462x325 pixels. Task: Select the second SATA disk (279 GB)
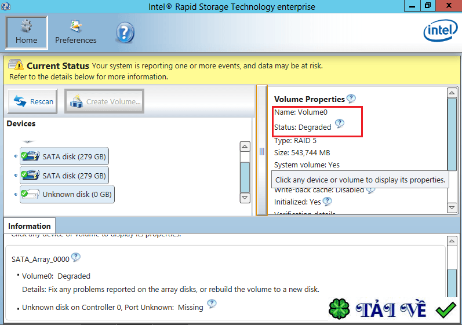click(x=64, y=176)
